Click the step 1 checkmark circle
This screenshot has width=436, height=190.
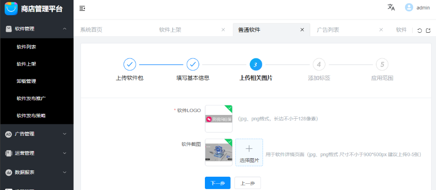[130, 65]
